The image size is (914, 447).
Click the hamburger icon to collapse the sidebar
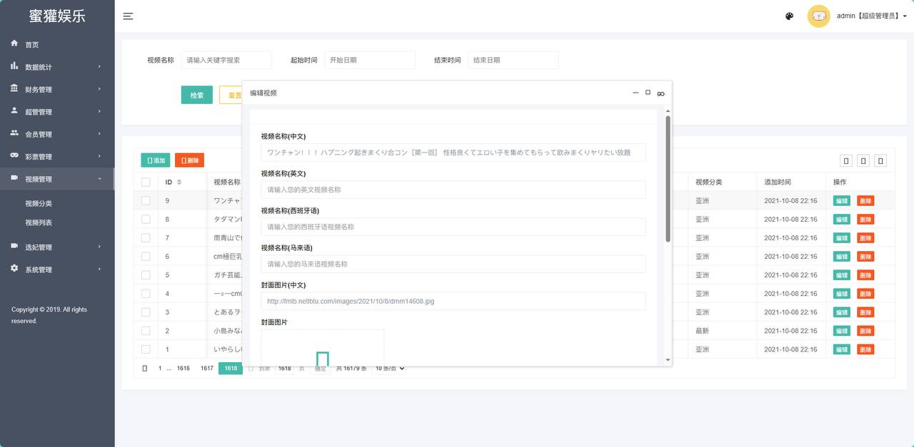[127, 16]
